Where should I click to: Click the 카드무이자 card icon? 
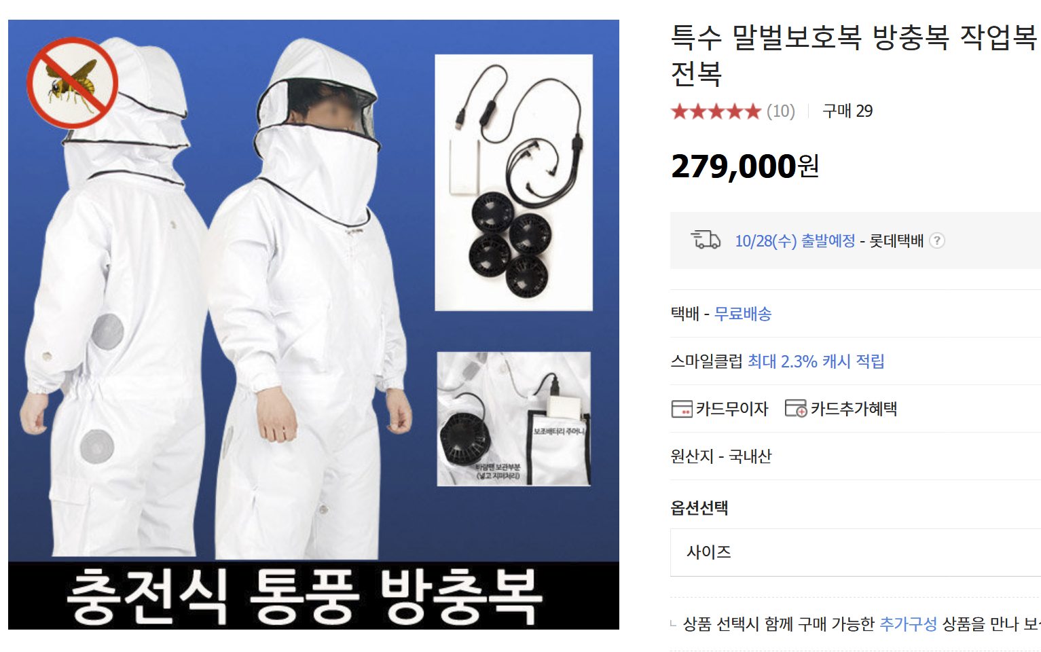682,409
